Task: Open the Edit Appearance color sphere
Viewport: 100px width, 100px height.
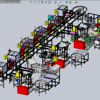Action: click(67, 2)
